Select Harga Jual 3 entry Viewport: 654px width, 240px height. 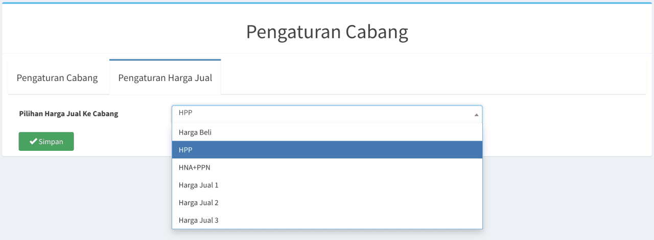(x=327, y=220)
